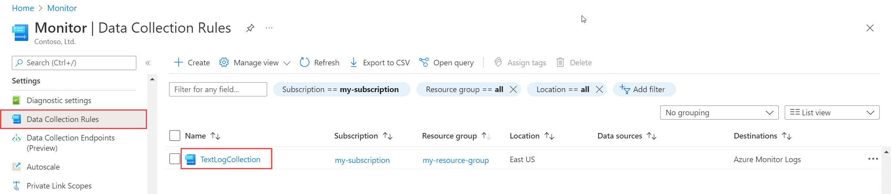This screenshot has height=194, width=891.
Task: Click the Filter for any field box
Action: point(218,89)
